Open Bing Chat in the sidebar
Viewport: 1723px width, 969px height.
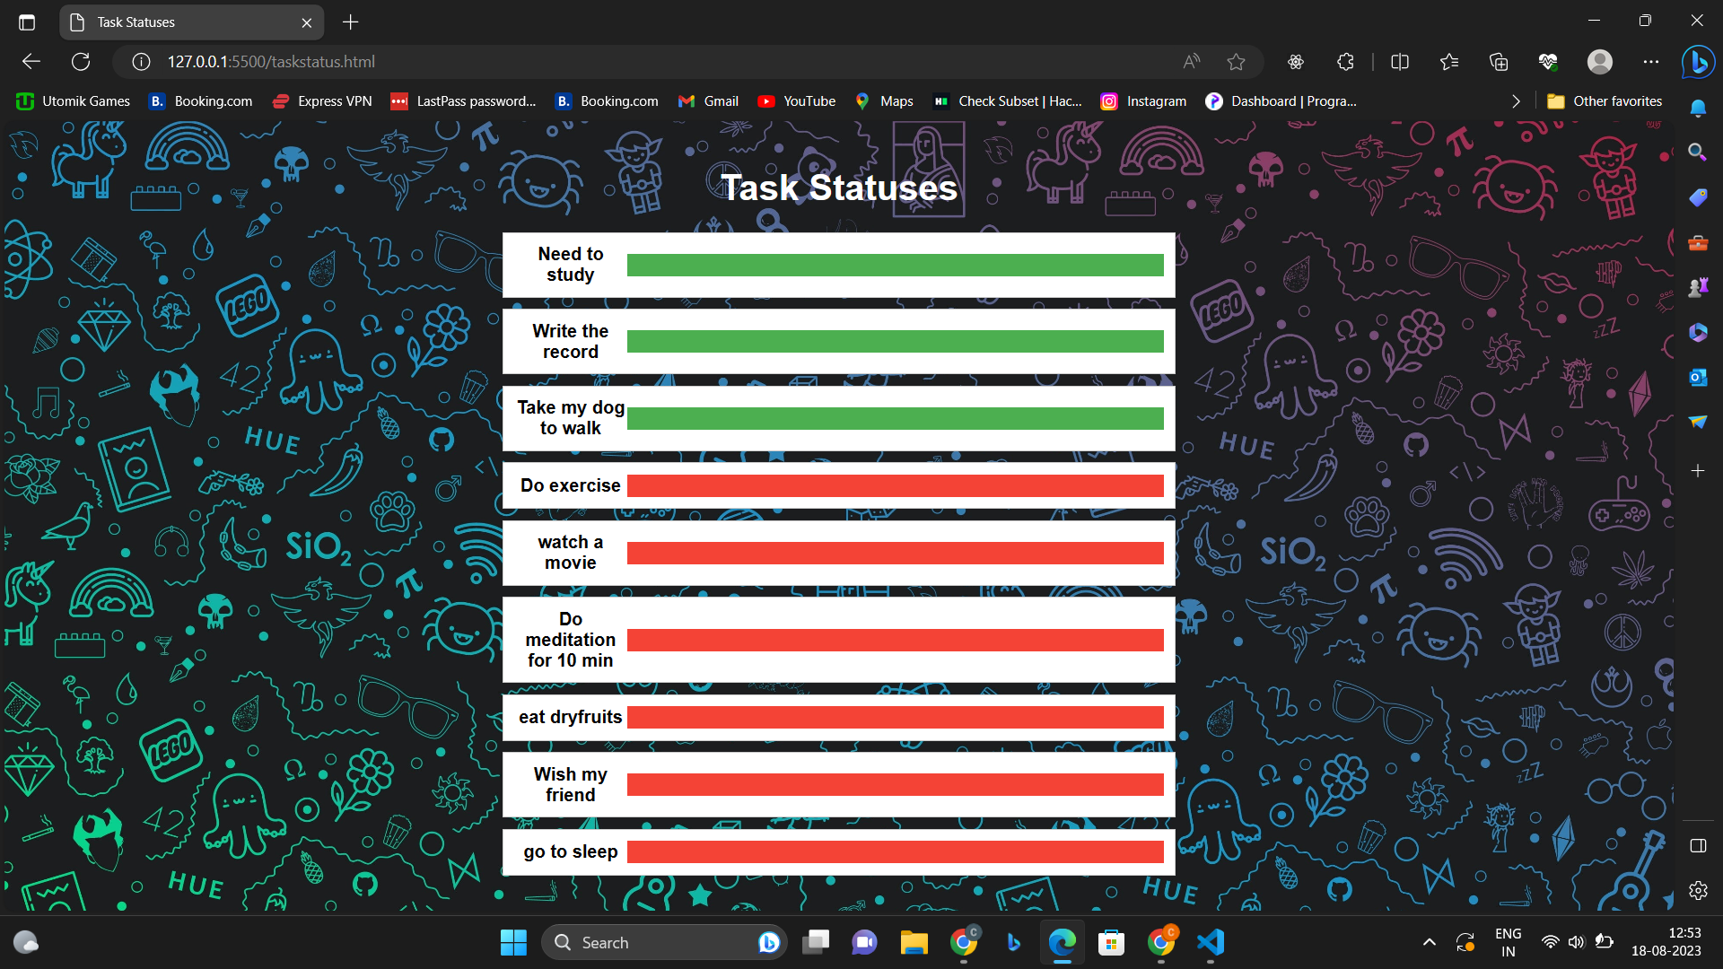[x=1699, y=61]
